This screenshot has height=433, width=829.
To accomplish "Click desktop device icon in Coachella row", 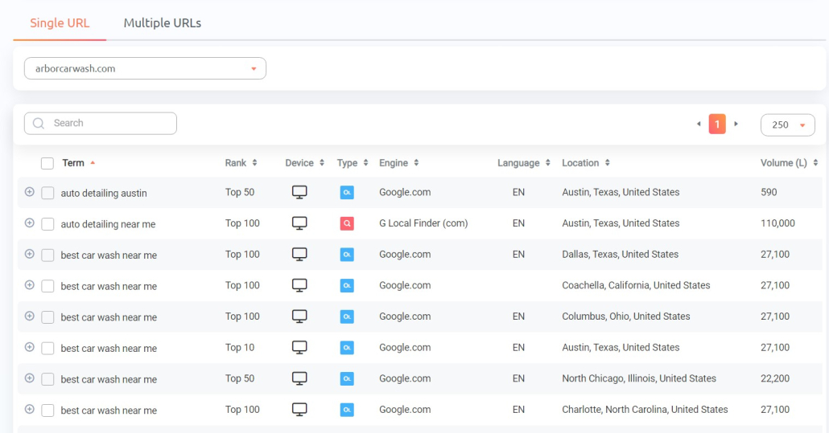I will (299, 286).
